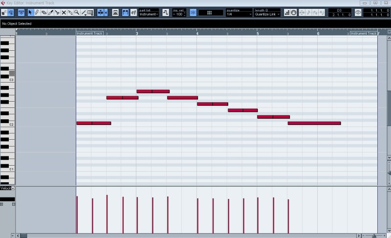Select the Trim tool
This screenshot has height=238, width=391.
50,12
